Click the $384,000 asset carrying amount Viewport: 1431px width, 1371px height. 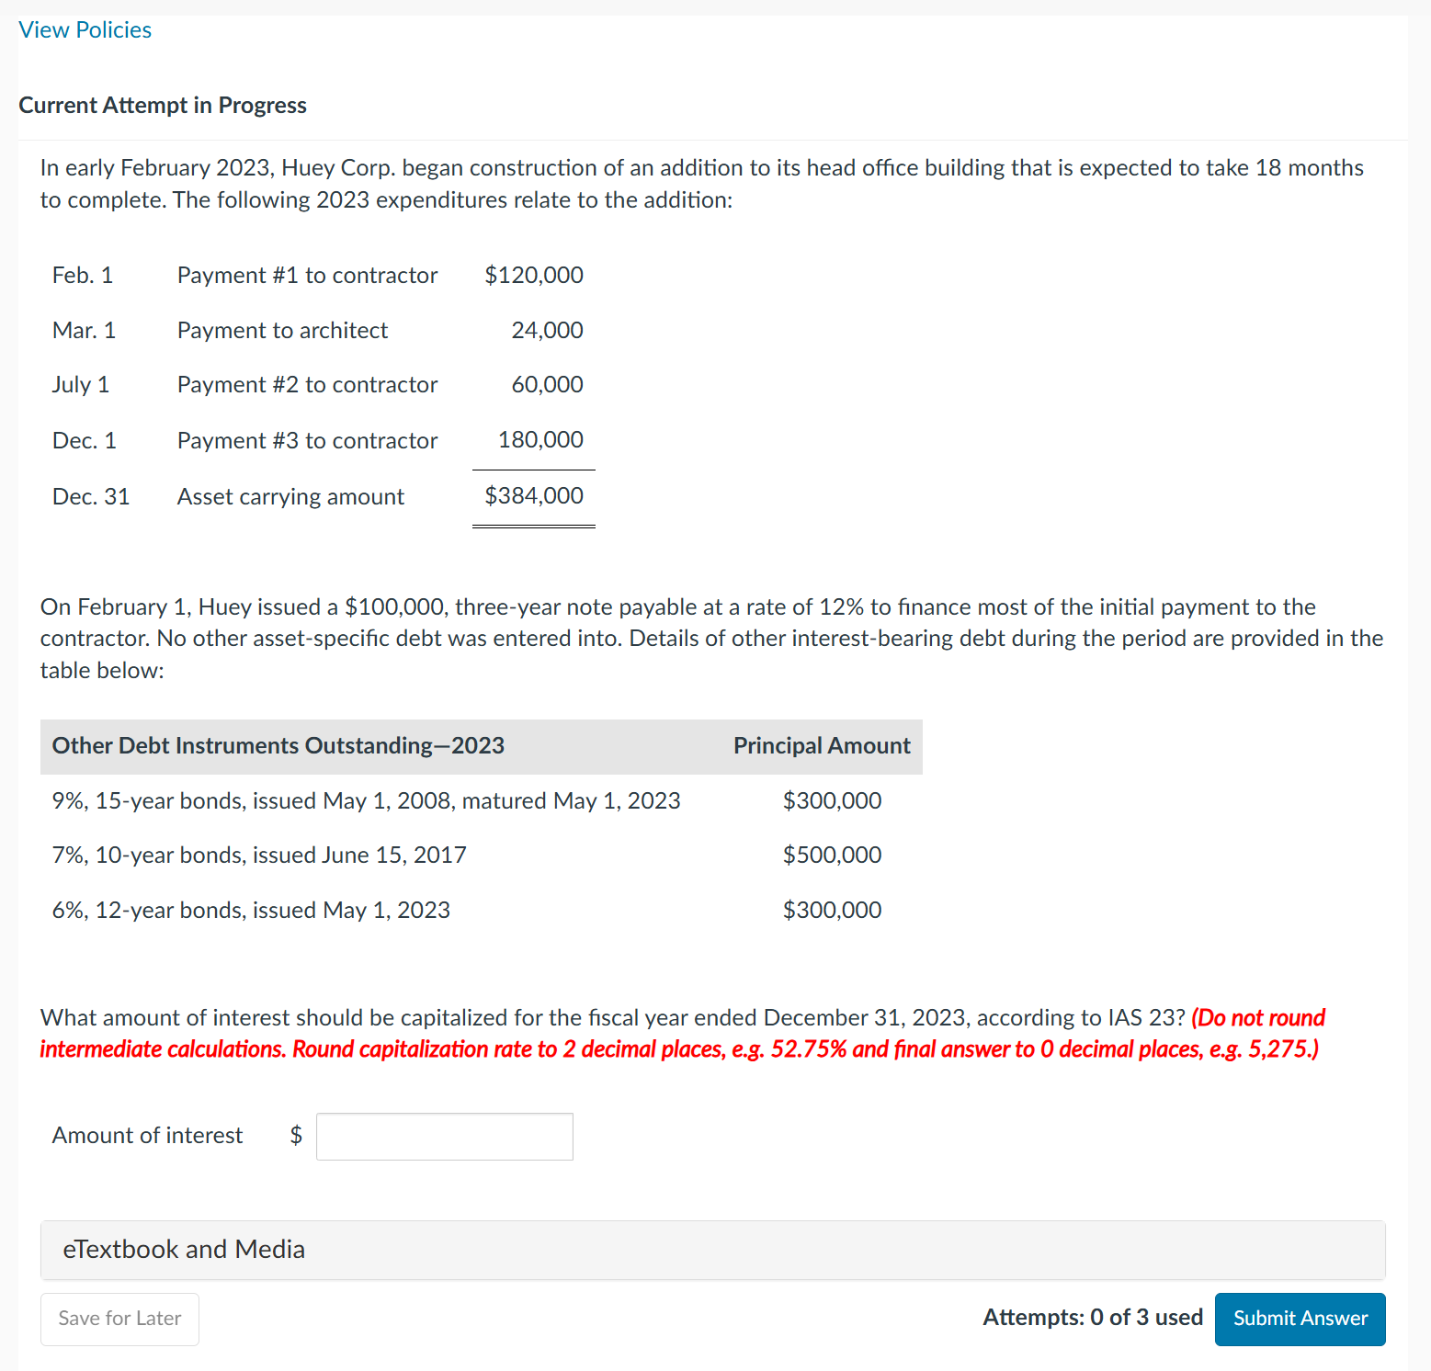[x=533, y=495]
